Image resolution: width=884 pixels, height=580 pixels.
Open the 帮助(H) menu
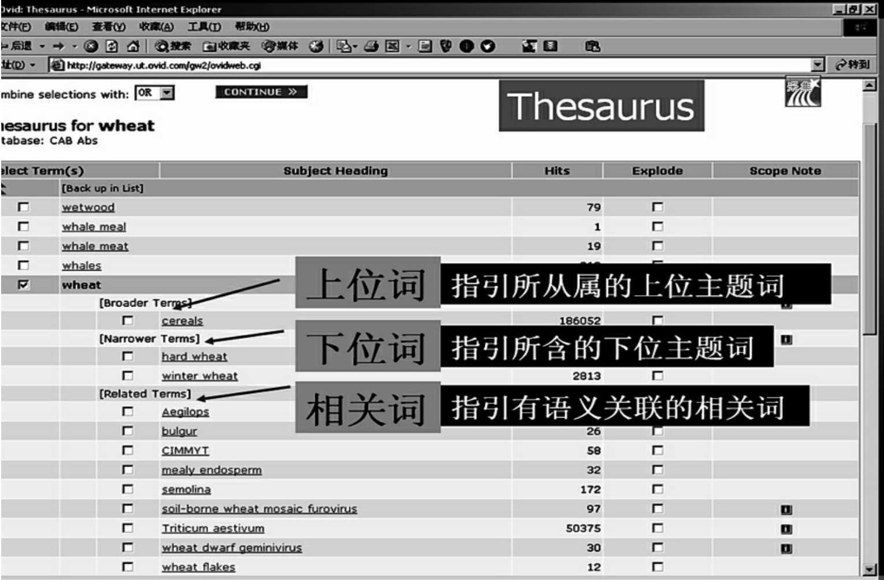252,27
